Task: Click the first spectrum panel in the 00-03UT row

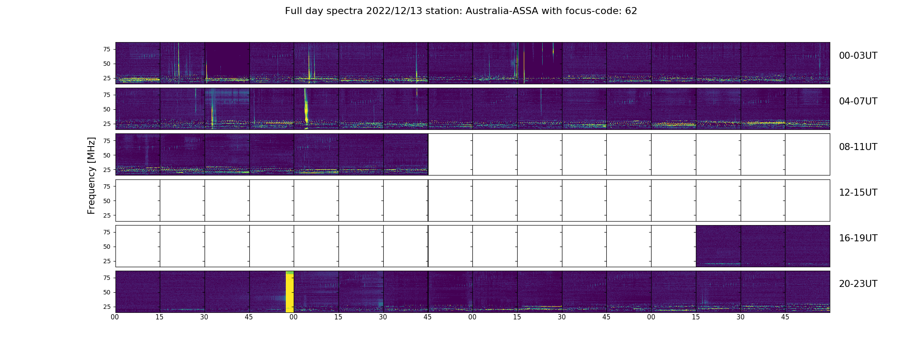Action: (x=138, y=63)
